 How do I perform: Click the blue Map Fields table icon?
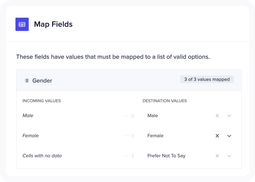click(22, 24)
